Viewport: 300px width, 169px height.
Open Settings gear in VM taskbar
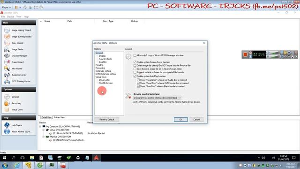pos(78,158)
